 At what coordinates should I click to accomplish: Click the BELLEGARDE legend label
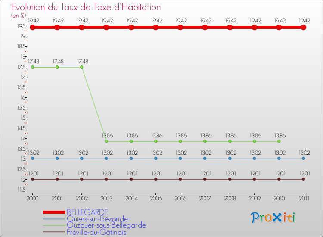point(87,212)
